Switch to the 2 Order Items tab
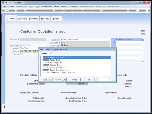This screenshot has height=114, width=152. (22, 19)
